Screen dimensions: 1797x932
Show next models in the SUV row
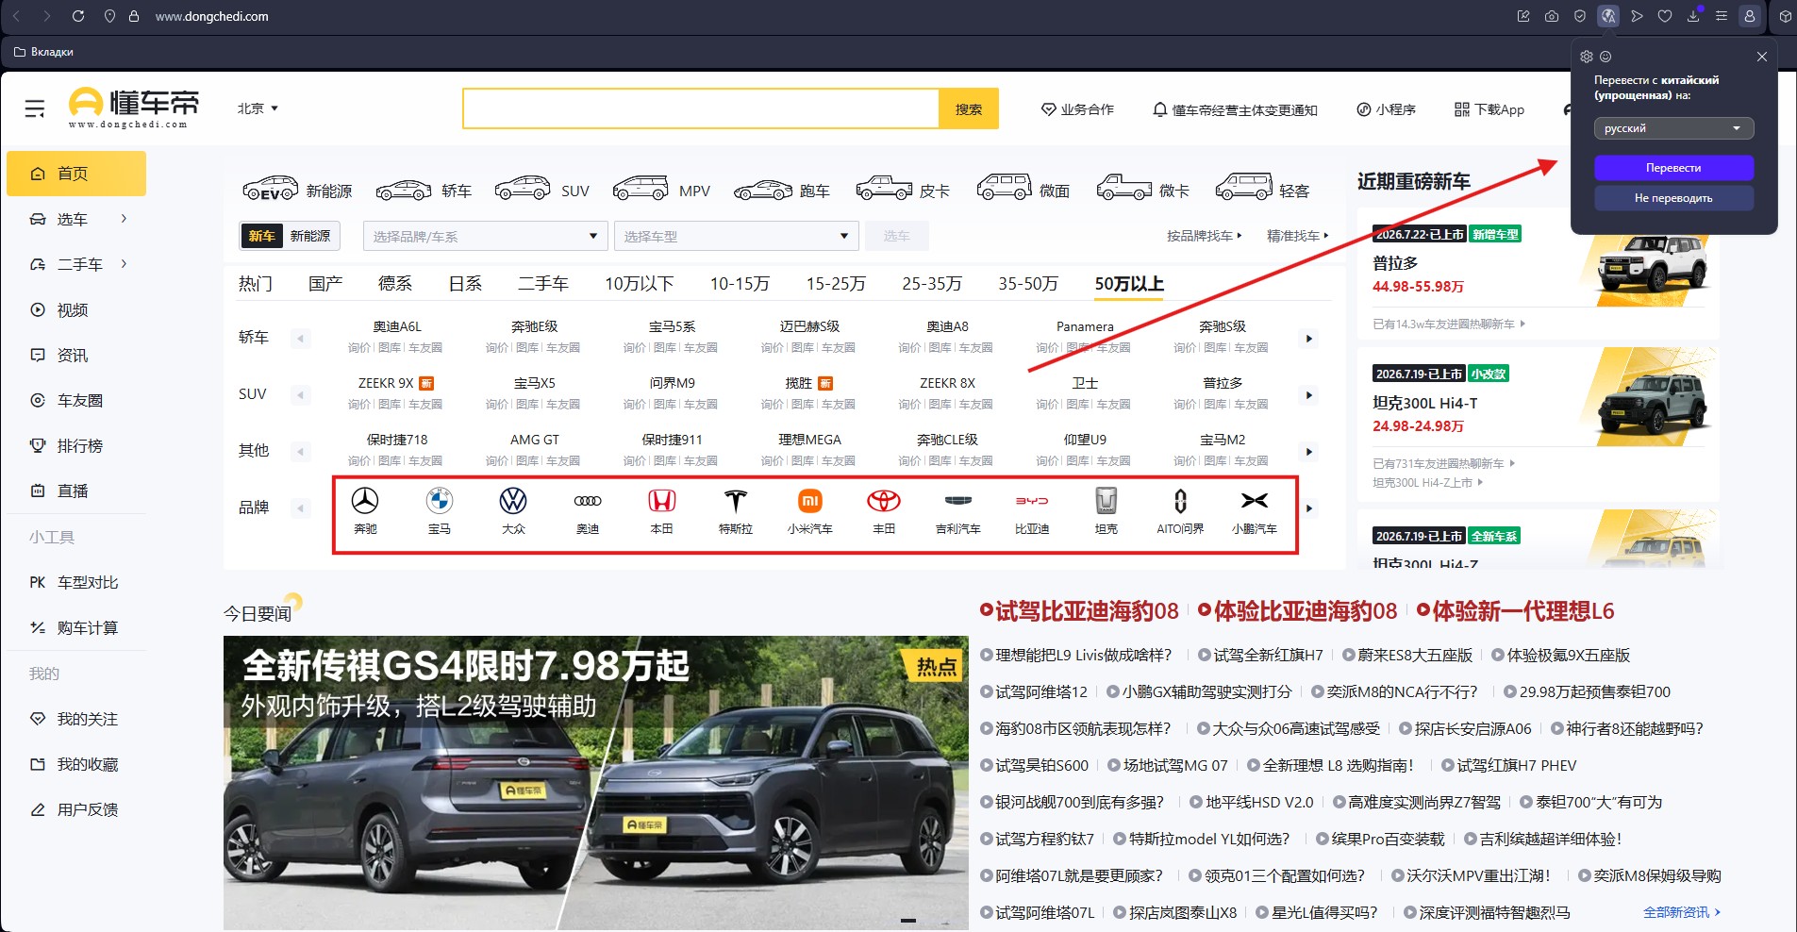(x=1308, y=395)
